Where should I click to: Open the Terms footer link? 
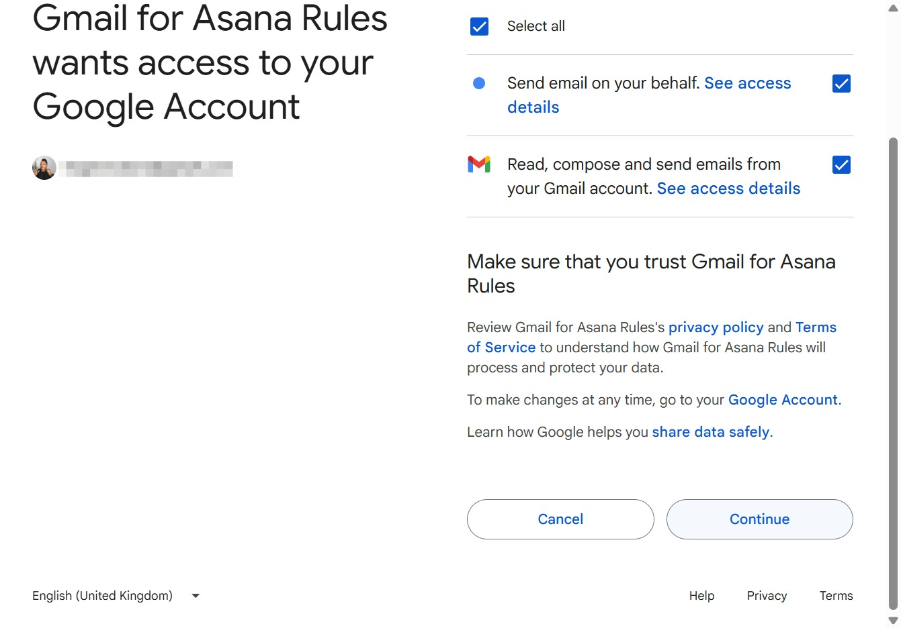tap(836, 596)
